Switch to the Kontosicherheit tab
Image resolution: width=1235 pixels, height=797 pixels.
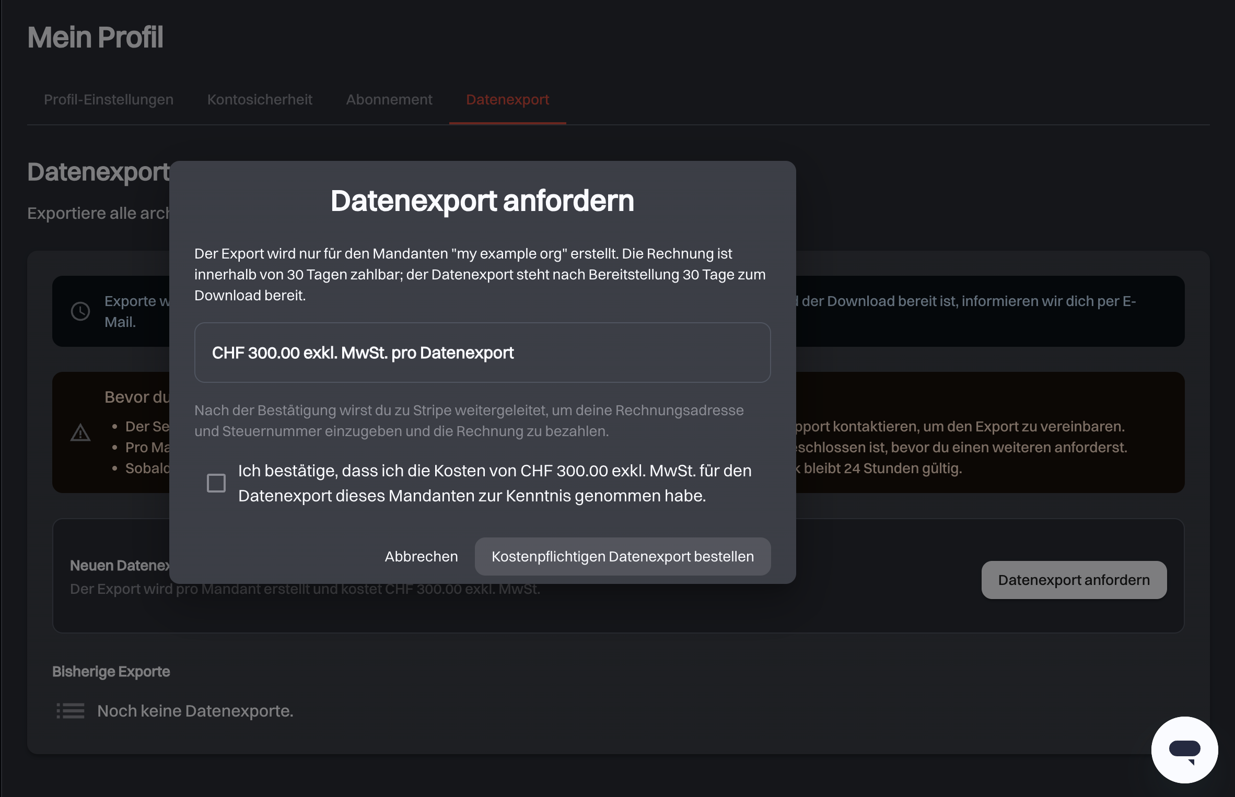(x=260, y=99)
